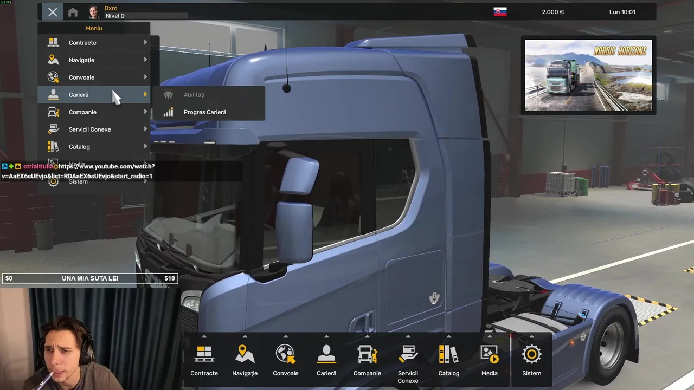694x390 pixels.
Task: Expand the Contracte submenu arrow
Action: (x=145, y=42)
